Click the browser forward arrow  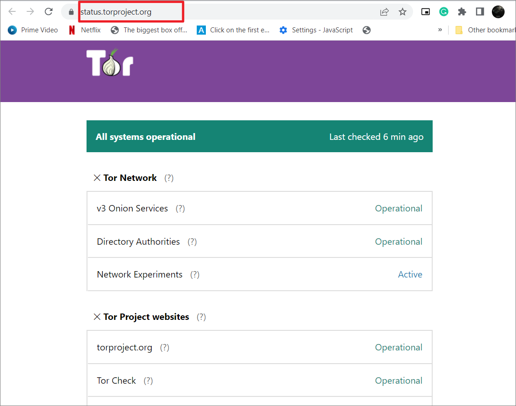click(x=30, y=12)
